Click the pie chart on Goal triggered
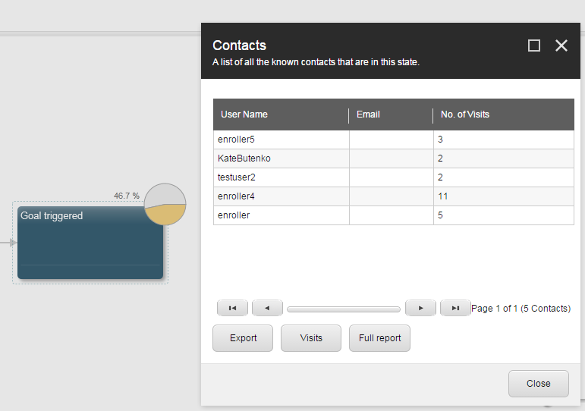 [x=165, y=205]
